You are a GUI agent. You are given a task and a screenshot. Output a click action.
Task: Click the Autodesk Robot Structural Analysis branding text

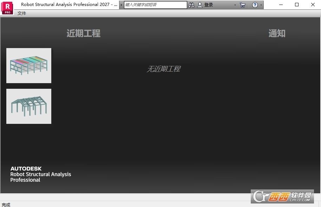tap(41, 174)
